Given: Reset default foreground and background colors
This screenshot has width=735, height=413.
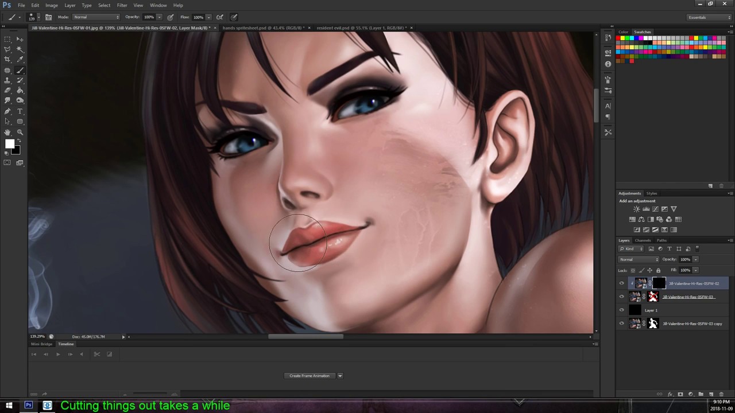Looking at the screenshot, I should (x=6, y=153).
